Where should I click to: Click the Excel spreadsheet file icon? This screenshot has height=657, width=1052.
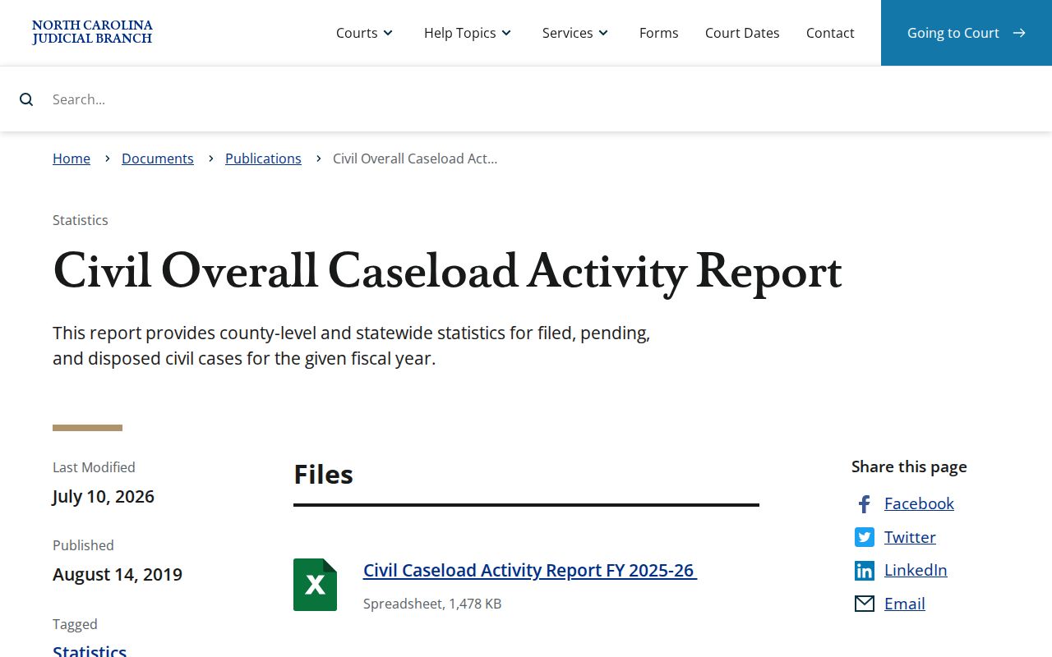[x=315, y=585]
